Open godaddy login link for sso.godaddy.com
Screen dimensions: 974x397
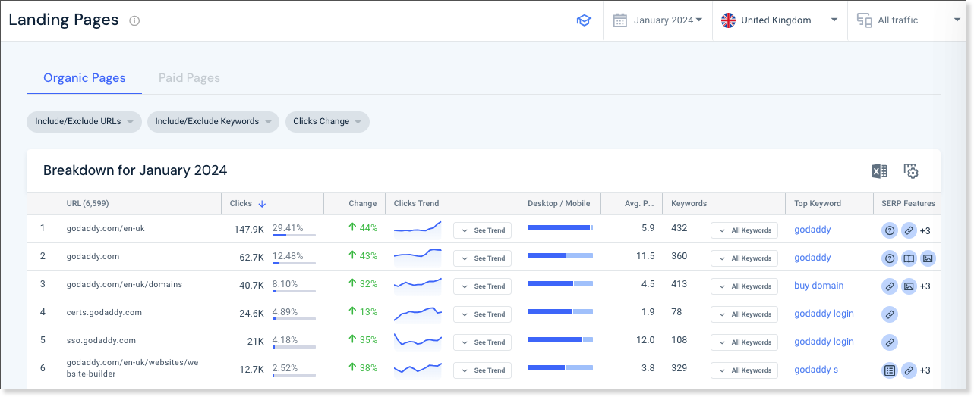coord(824,342)
